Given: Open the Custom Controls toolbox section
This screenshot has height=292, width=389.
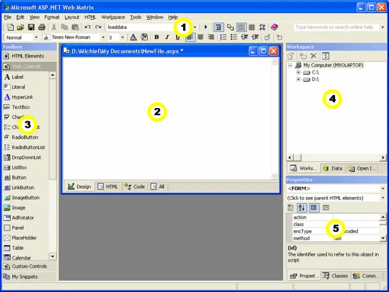Looking at the screenshot, I should click(x=29, y=266).
